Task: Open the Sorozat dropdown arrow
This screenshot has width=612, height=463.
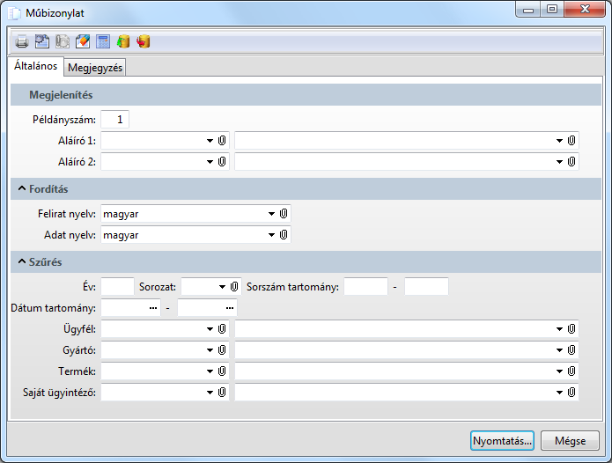Action: point(223,287)
